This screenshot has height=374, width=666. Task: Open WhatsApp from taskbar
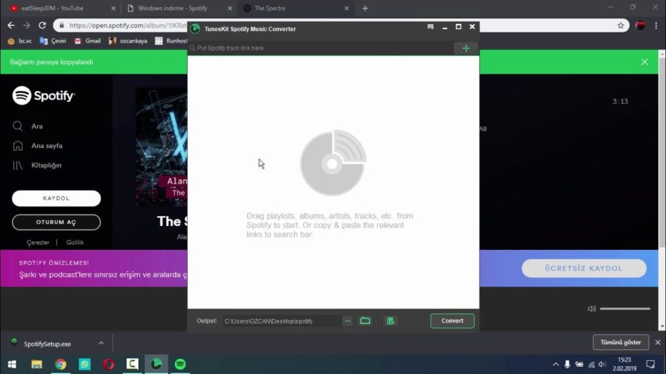(85, 364)
